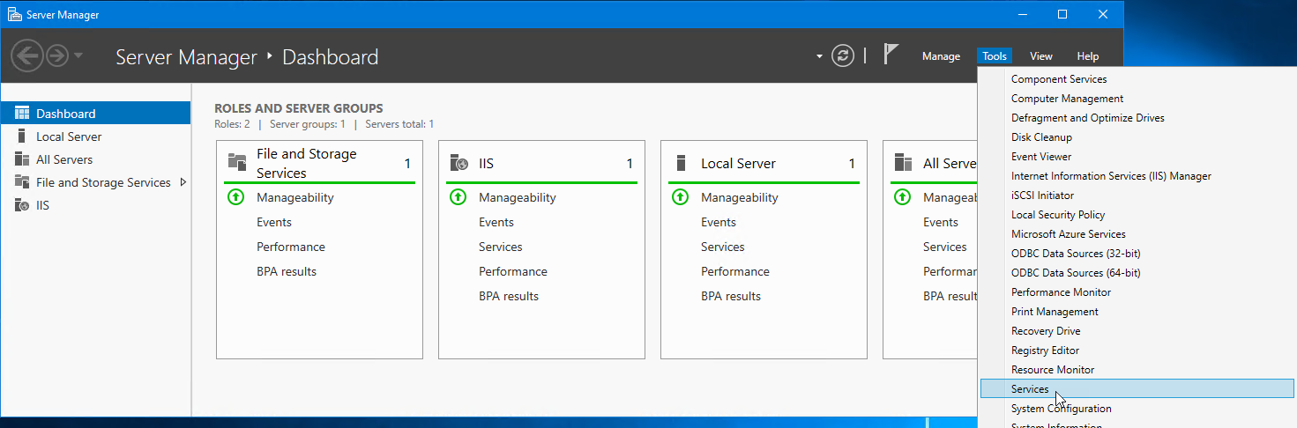Click the All Servers sidebar icon
The height and width of the screenshot is (428, 1297).
tap(22, 159)
